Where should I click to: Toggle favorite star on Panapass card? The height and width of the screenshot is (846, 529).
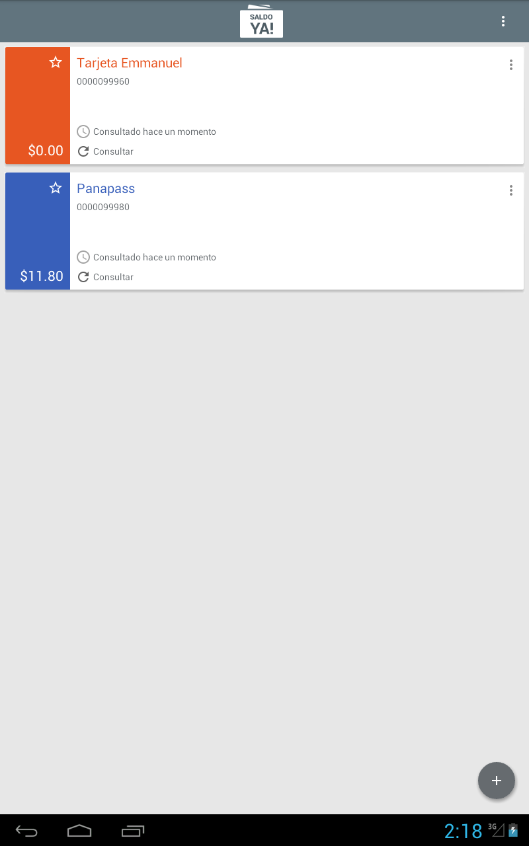pyautogui.click(x=56, y=188)
